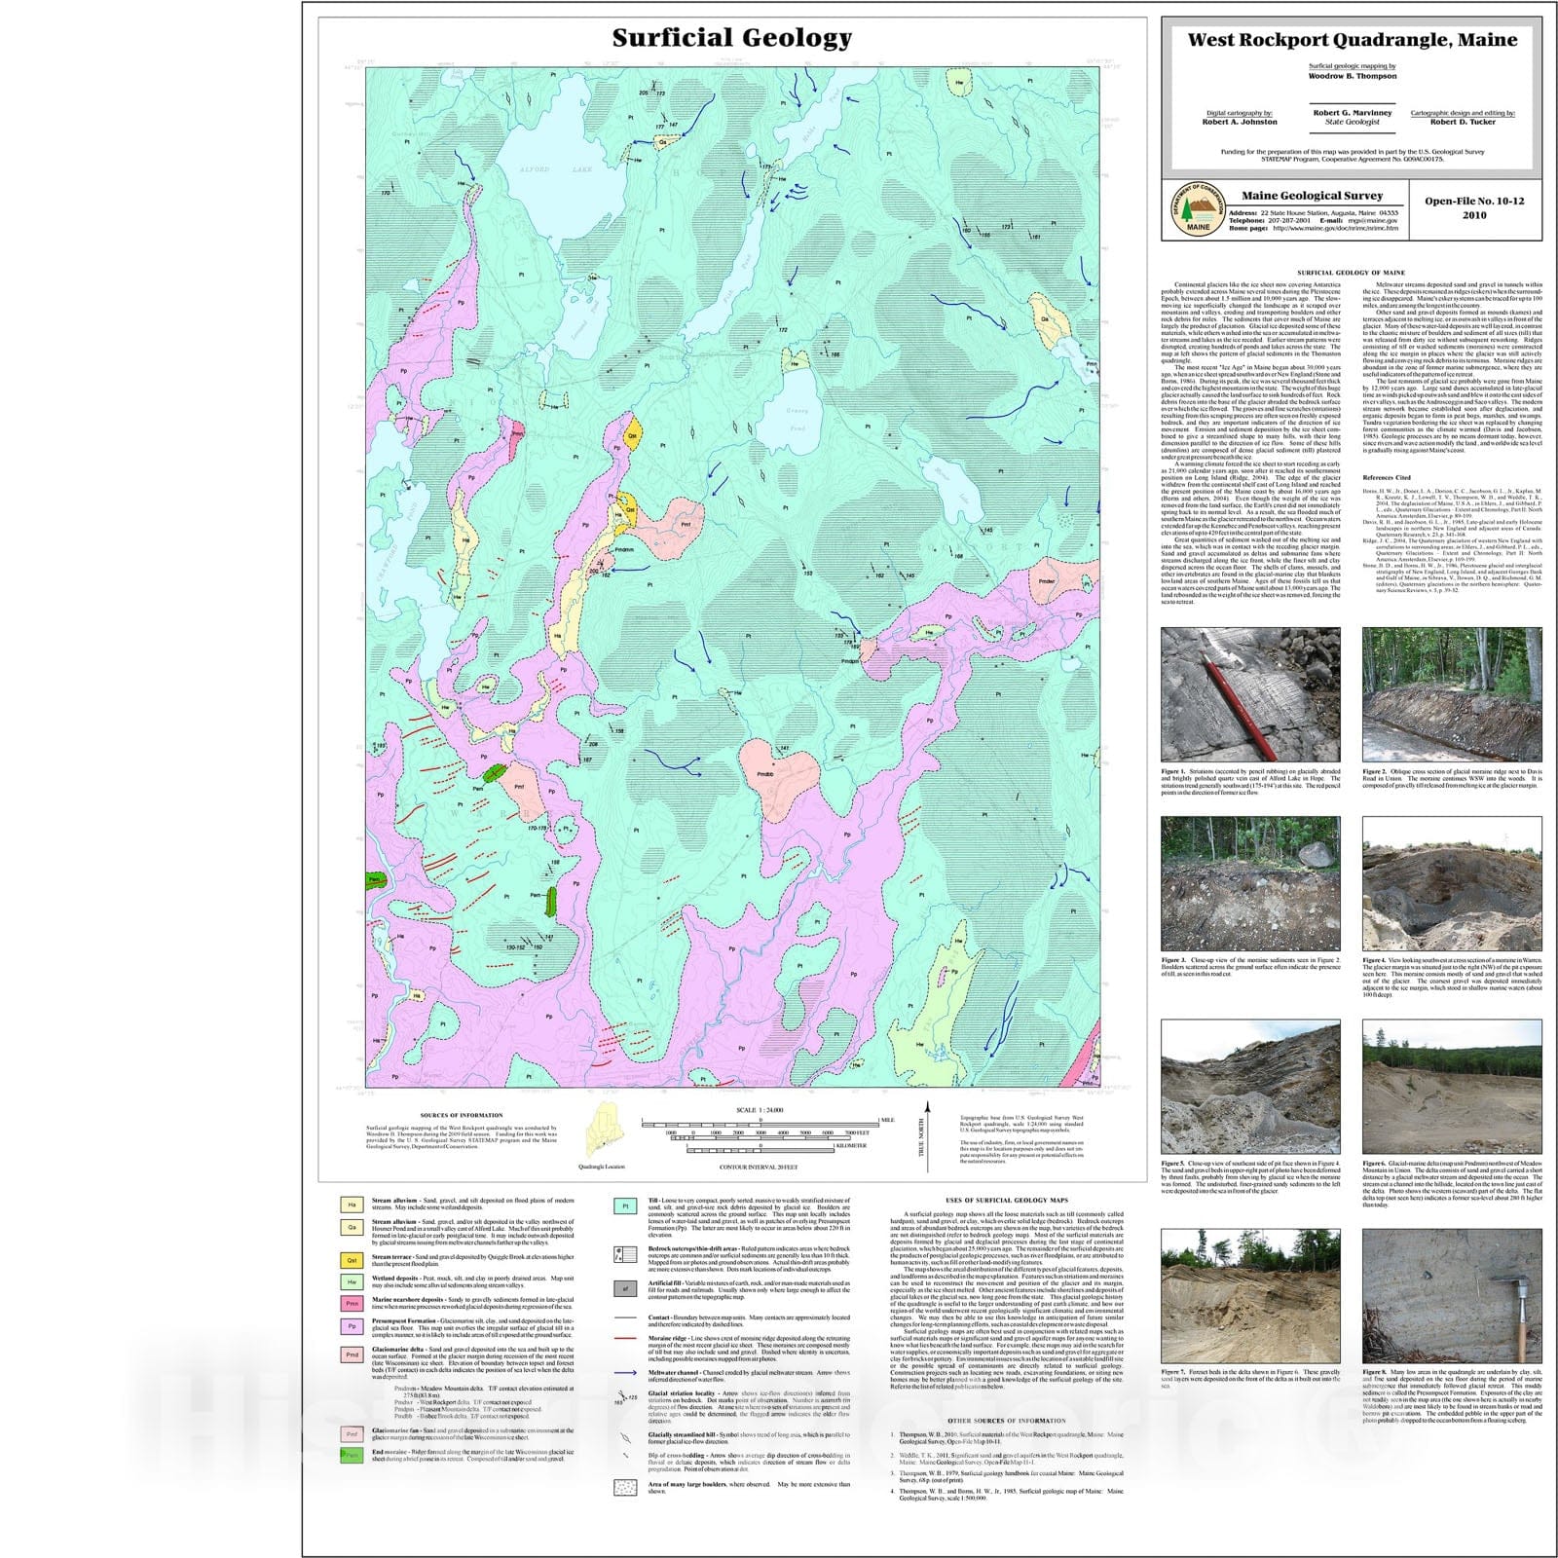Select the yellow Qst Stream terrace swatch
1558x1558 pixels.
tap(352, 1260)
